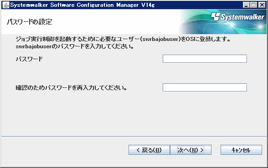Proceed with the 次へ(N) button

click(191, 150)
